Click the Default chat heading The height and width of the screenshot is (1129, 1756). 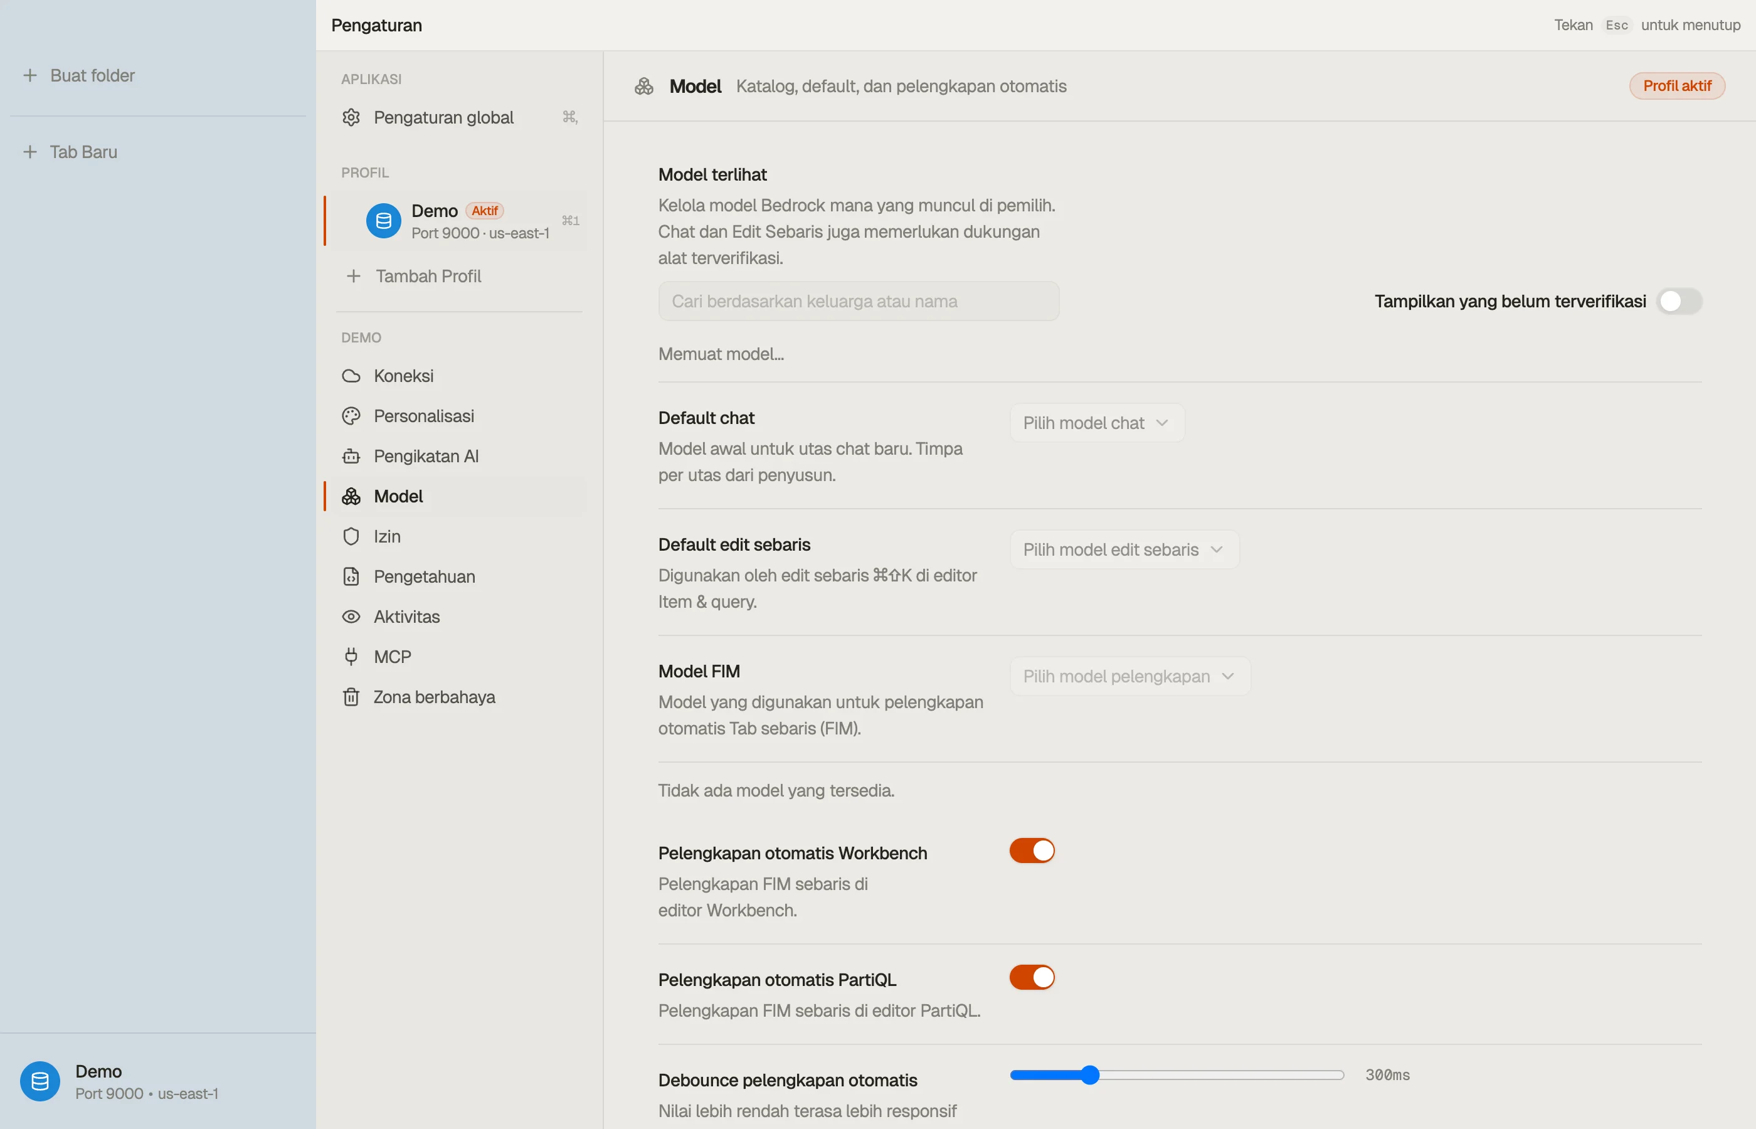[x=707, y=418]
